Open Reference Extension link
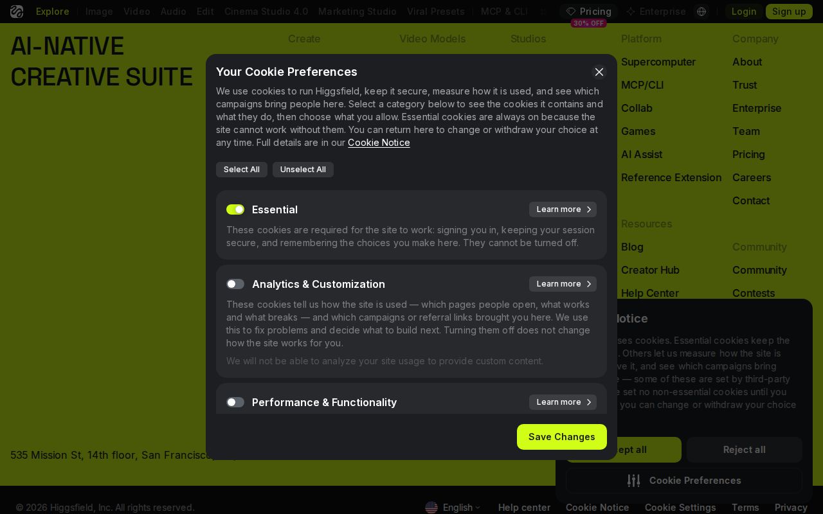The height and width of the screenshot is (514, 823). click(671, 177)
